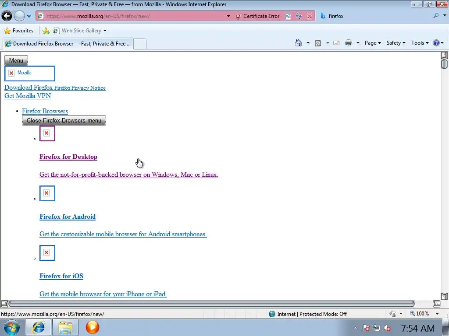This screenshot has height=336, width=449.
Task: Open the recent pages dropdown arrow
Action: coord(29,16)
